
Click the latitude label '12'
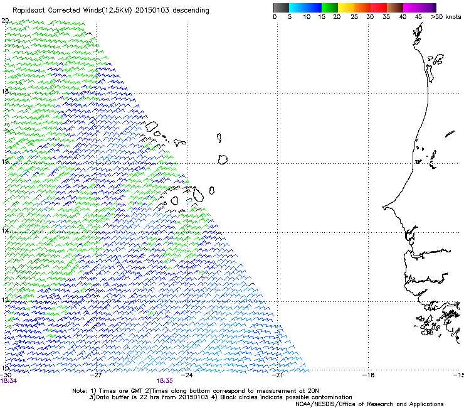coord(5,300)
